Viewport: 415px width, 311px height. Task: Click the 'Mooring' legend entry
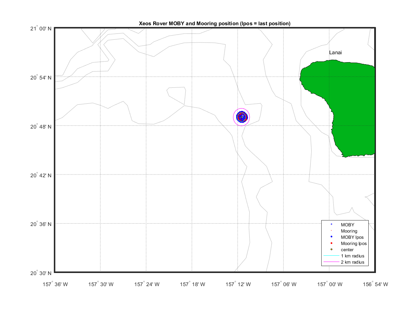coord(349,231)
